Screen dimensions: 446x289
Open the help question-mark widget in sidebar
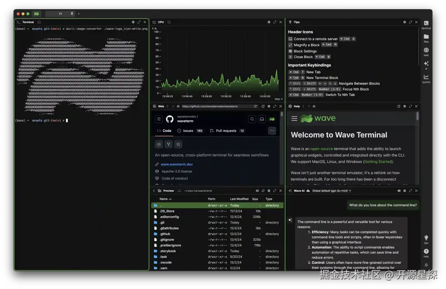(x=426, y=253)
